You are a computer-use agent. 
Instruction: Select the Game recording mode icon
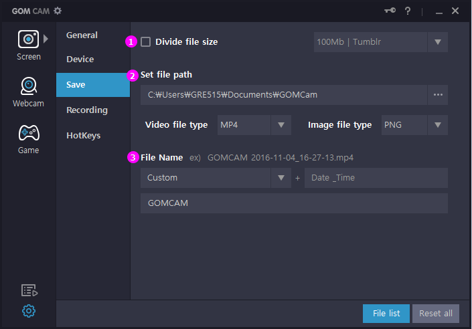(x=29, y=133)
